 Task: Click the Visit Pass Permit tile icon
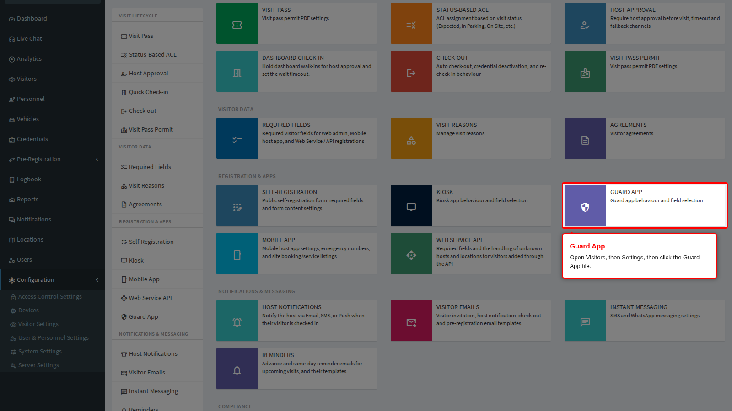pos(585,71)
